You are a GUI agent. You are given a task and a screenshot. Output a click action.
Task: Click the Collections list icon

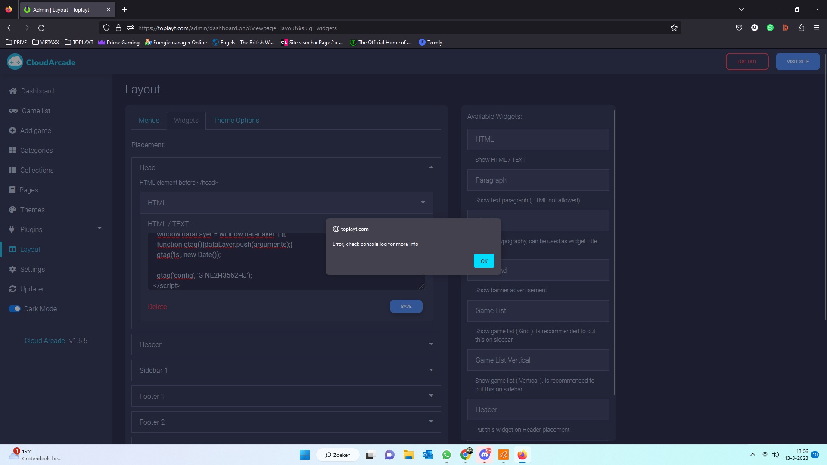click(x=12, y=170)
